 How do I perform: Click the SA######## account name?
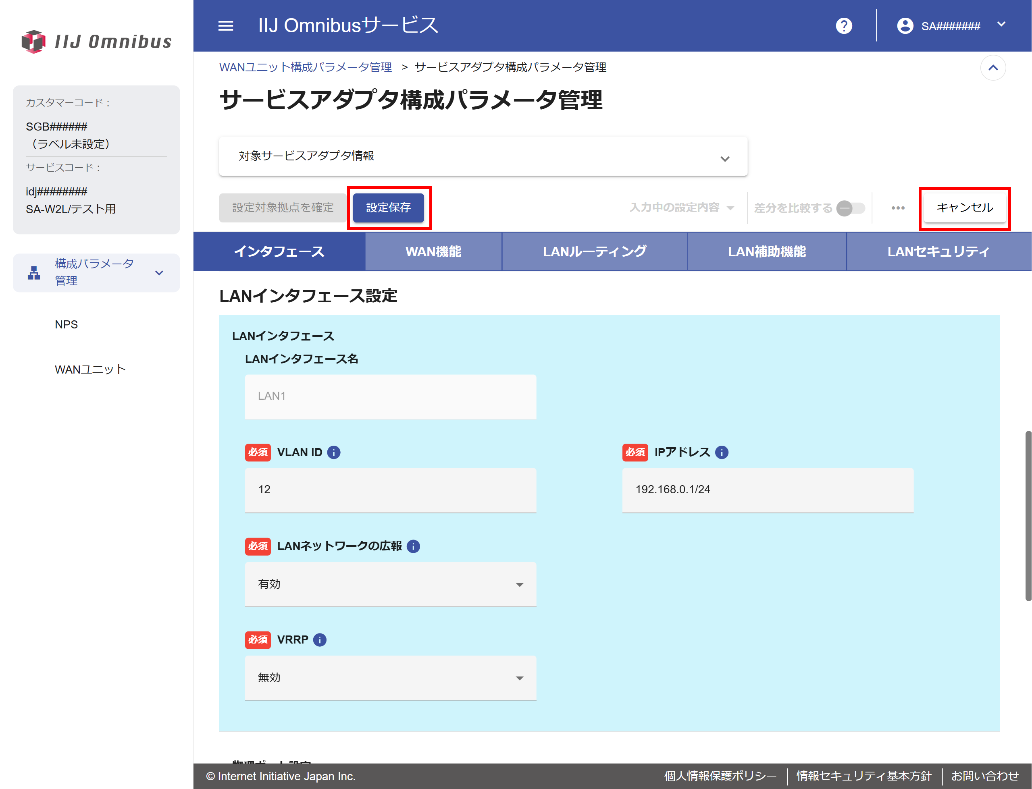click(x=950, y=26)
